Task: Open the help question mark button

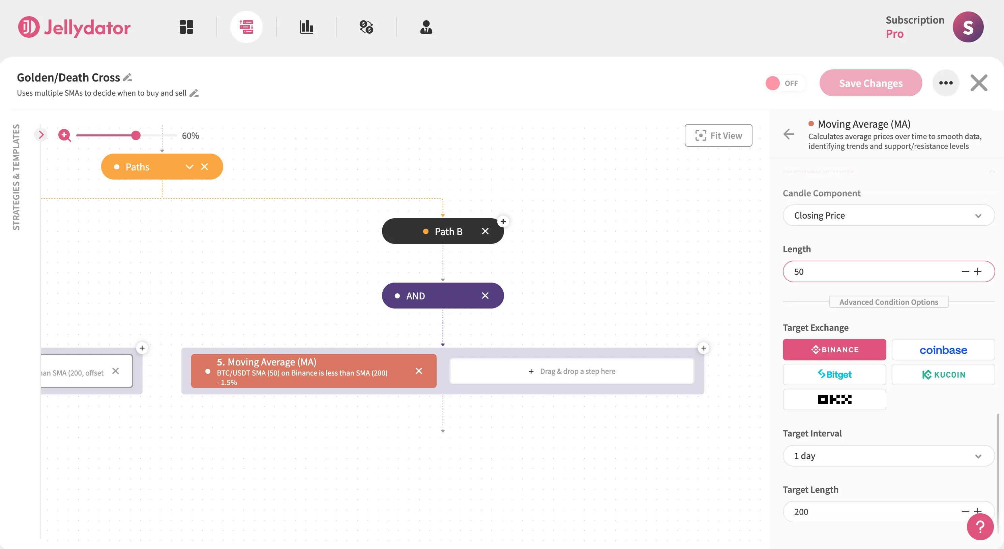Action: 980,527
